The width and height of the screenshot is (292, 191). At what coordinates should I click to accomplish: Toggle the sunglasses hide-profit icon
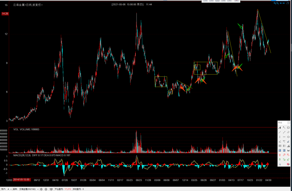click(51, 189)
